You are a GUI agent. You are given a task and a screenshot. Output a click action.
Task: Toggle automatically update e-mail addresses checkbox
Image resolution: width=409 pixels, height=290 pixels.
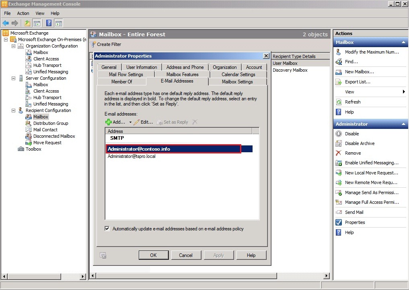107,228
